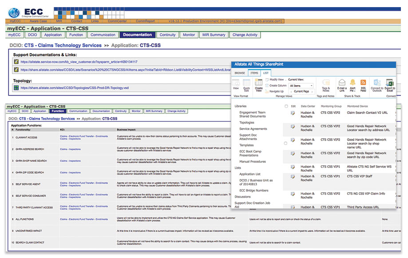Screen dimensions: 408x258
Task: Tick the Locator search by shop name checkbox
Action: 285,144
